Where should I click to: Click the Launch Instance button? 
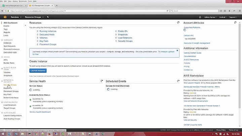38,71
